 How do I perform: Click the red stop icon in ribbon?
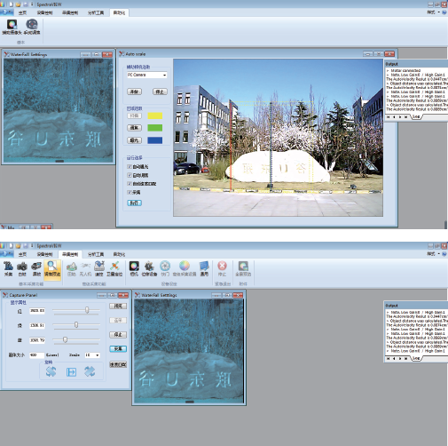pyautogui.click(x=222, y=268)
